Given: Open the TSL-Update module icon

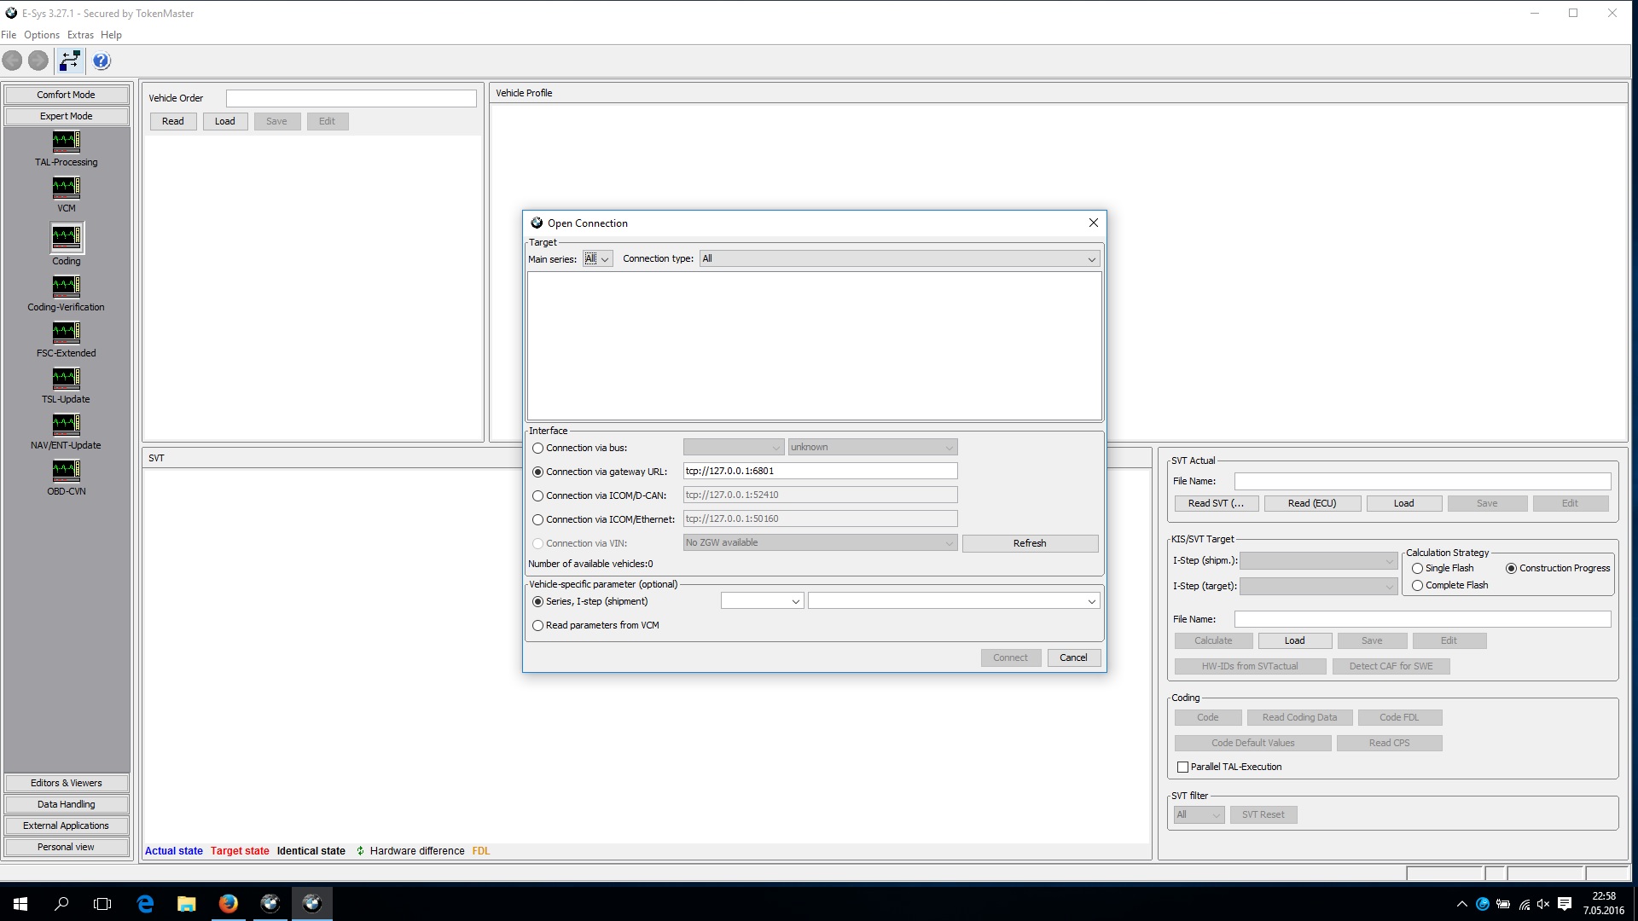Looking at the screenshot, I should click(66, 378).
